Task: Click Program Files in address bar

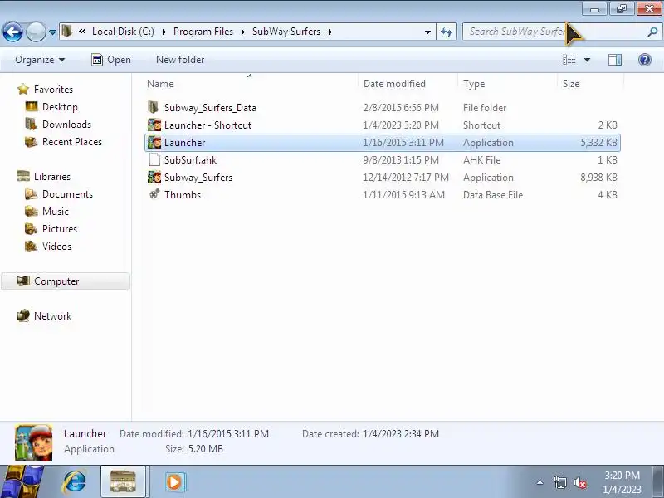Action: [x=203, y=32]
